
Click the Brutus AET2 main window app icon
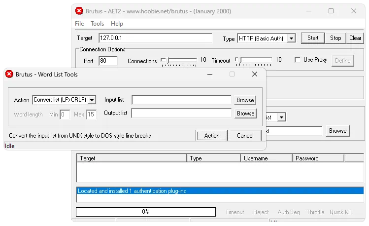[x=79, y=11]
